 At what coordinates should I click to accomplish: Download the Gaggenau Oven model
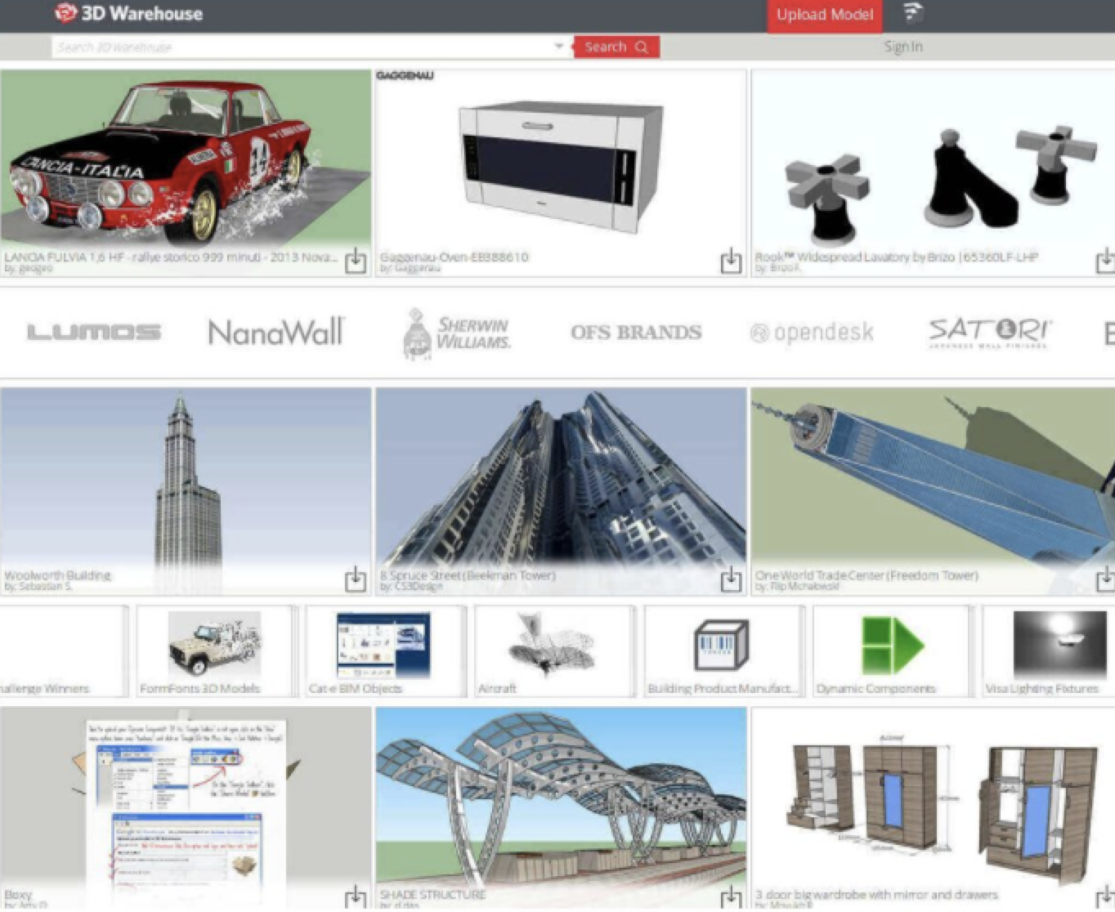(x=731, y=262)
